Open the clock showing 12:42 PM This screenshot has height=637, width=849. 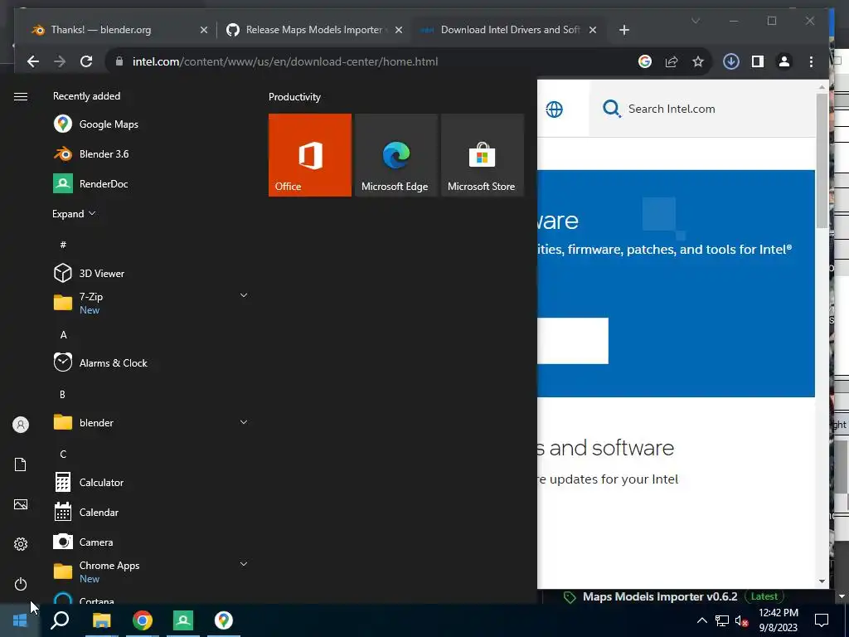pos(778,620)
